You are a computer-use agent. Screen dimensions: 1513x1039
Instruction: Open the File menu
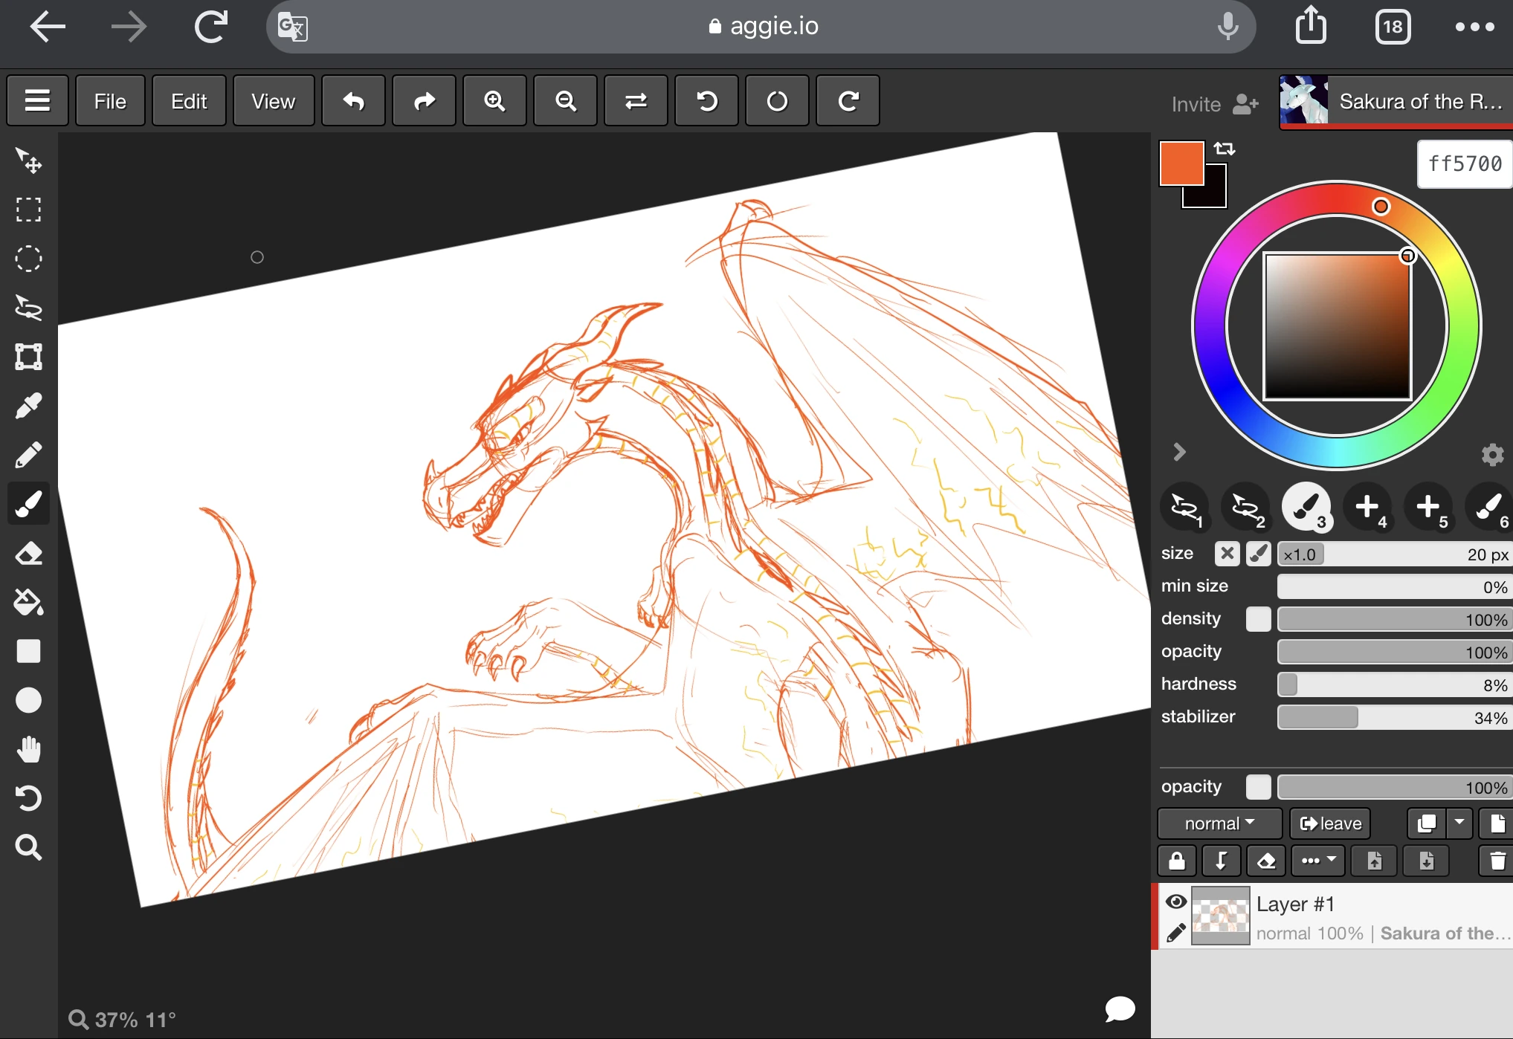tap(109, 100)
